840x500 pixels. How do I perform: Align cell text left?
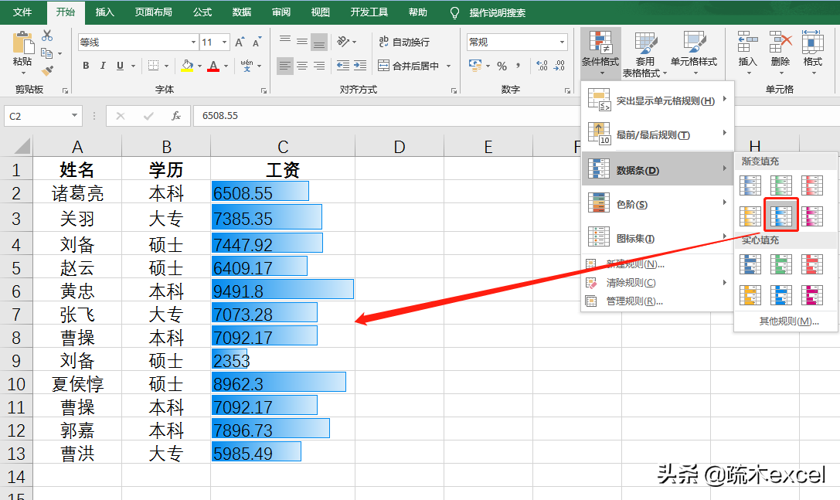(x=285, y=66)
